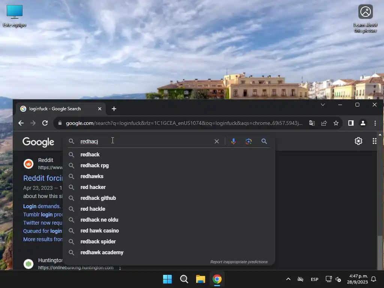Screen dimensions: 384x288
Task: Choose the 'redhack github' suggestion
Action: click(169, 198)
